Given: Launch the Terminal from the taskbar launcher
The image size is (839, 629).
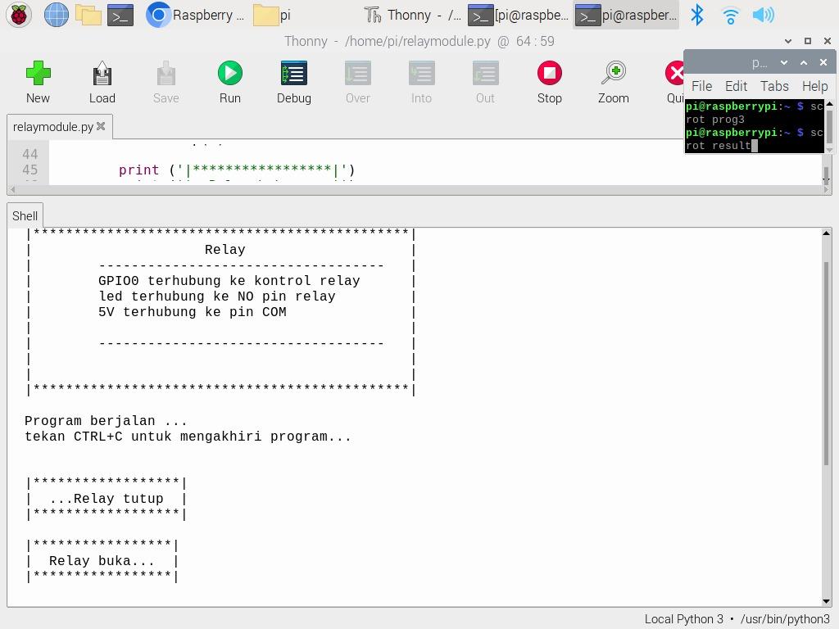Looking at the screenshot, I should 120,16.
